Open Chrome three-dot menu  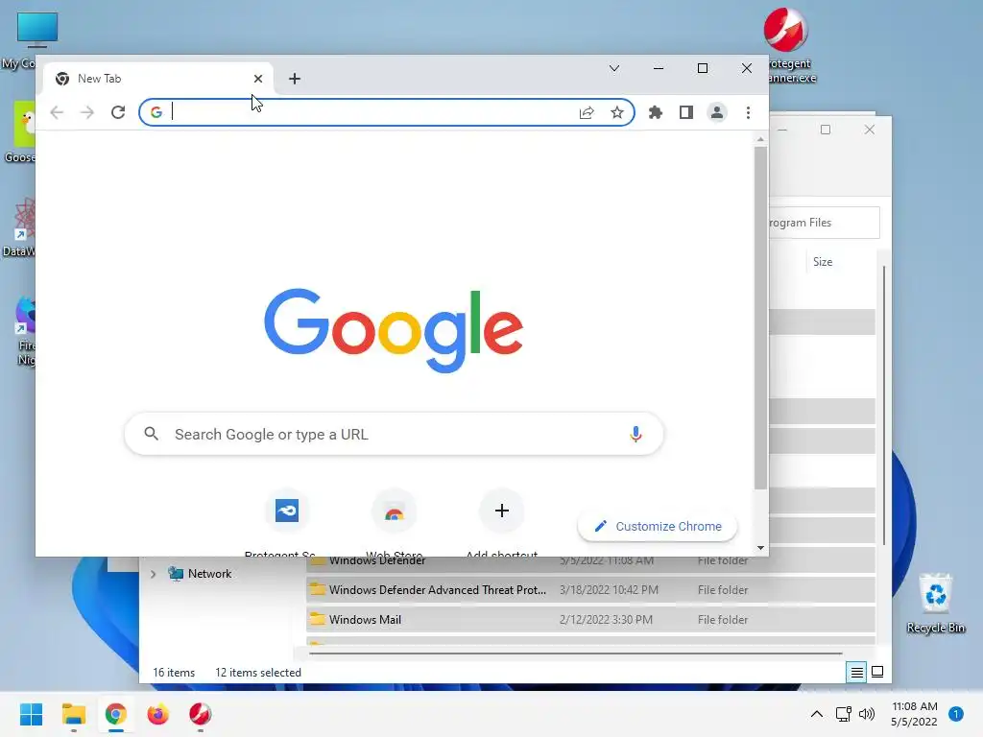coord(748,112)
